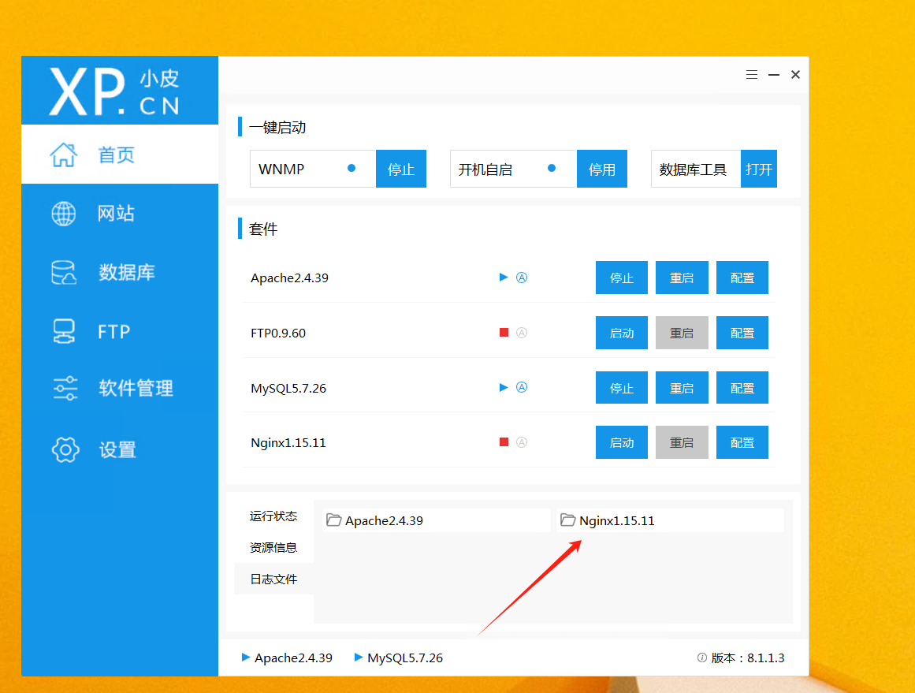915x693 pixels.
Task: Restart the MySQL5.7.26 service
Action: (x=682, y=388)
